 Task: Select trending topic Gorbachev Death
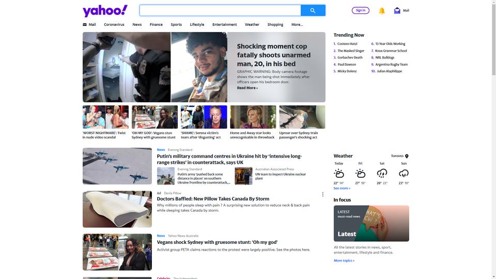pos(350,57)
